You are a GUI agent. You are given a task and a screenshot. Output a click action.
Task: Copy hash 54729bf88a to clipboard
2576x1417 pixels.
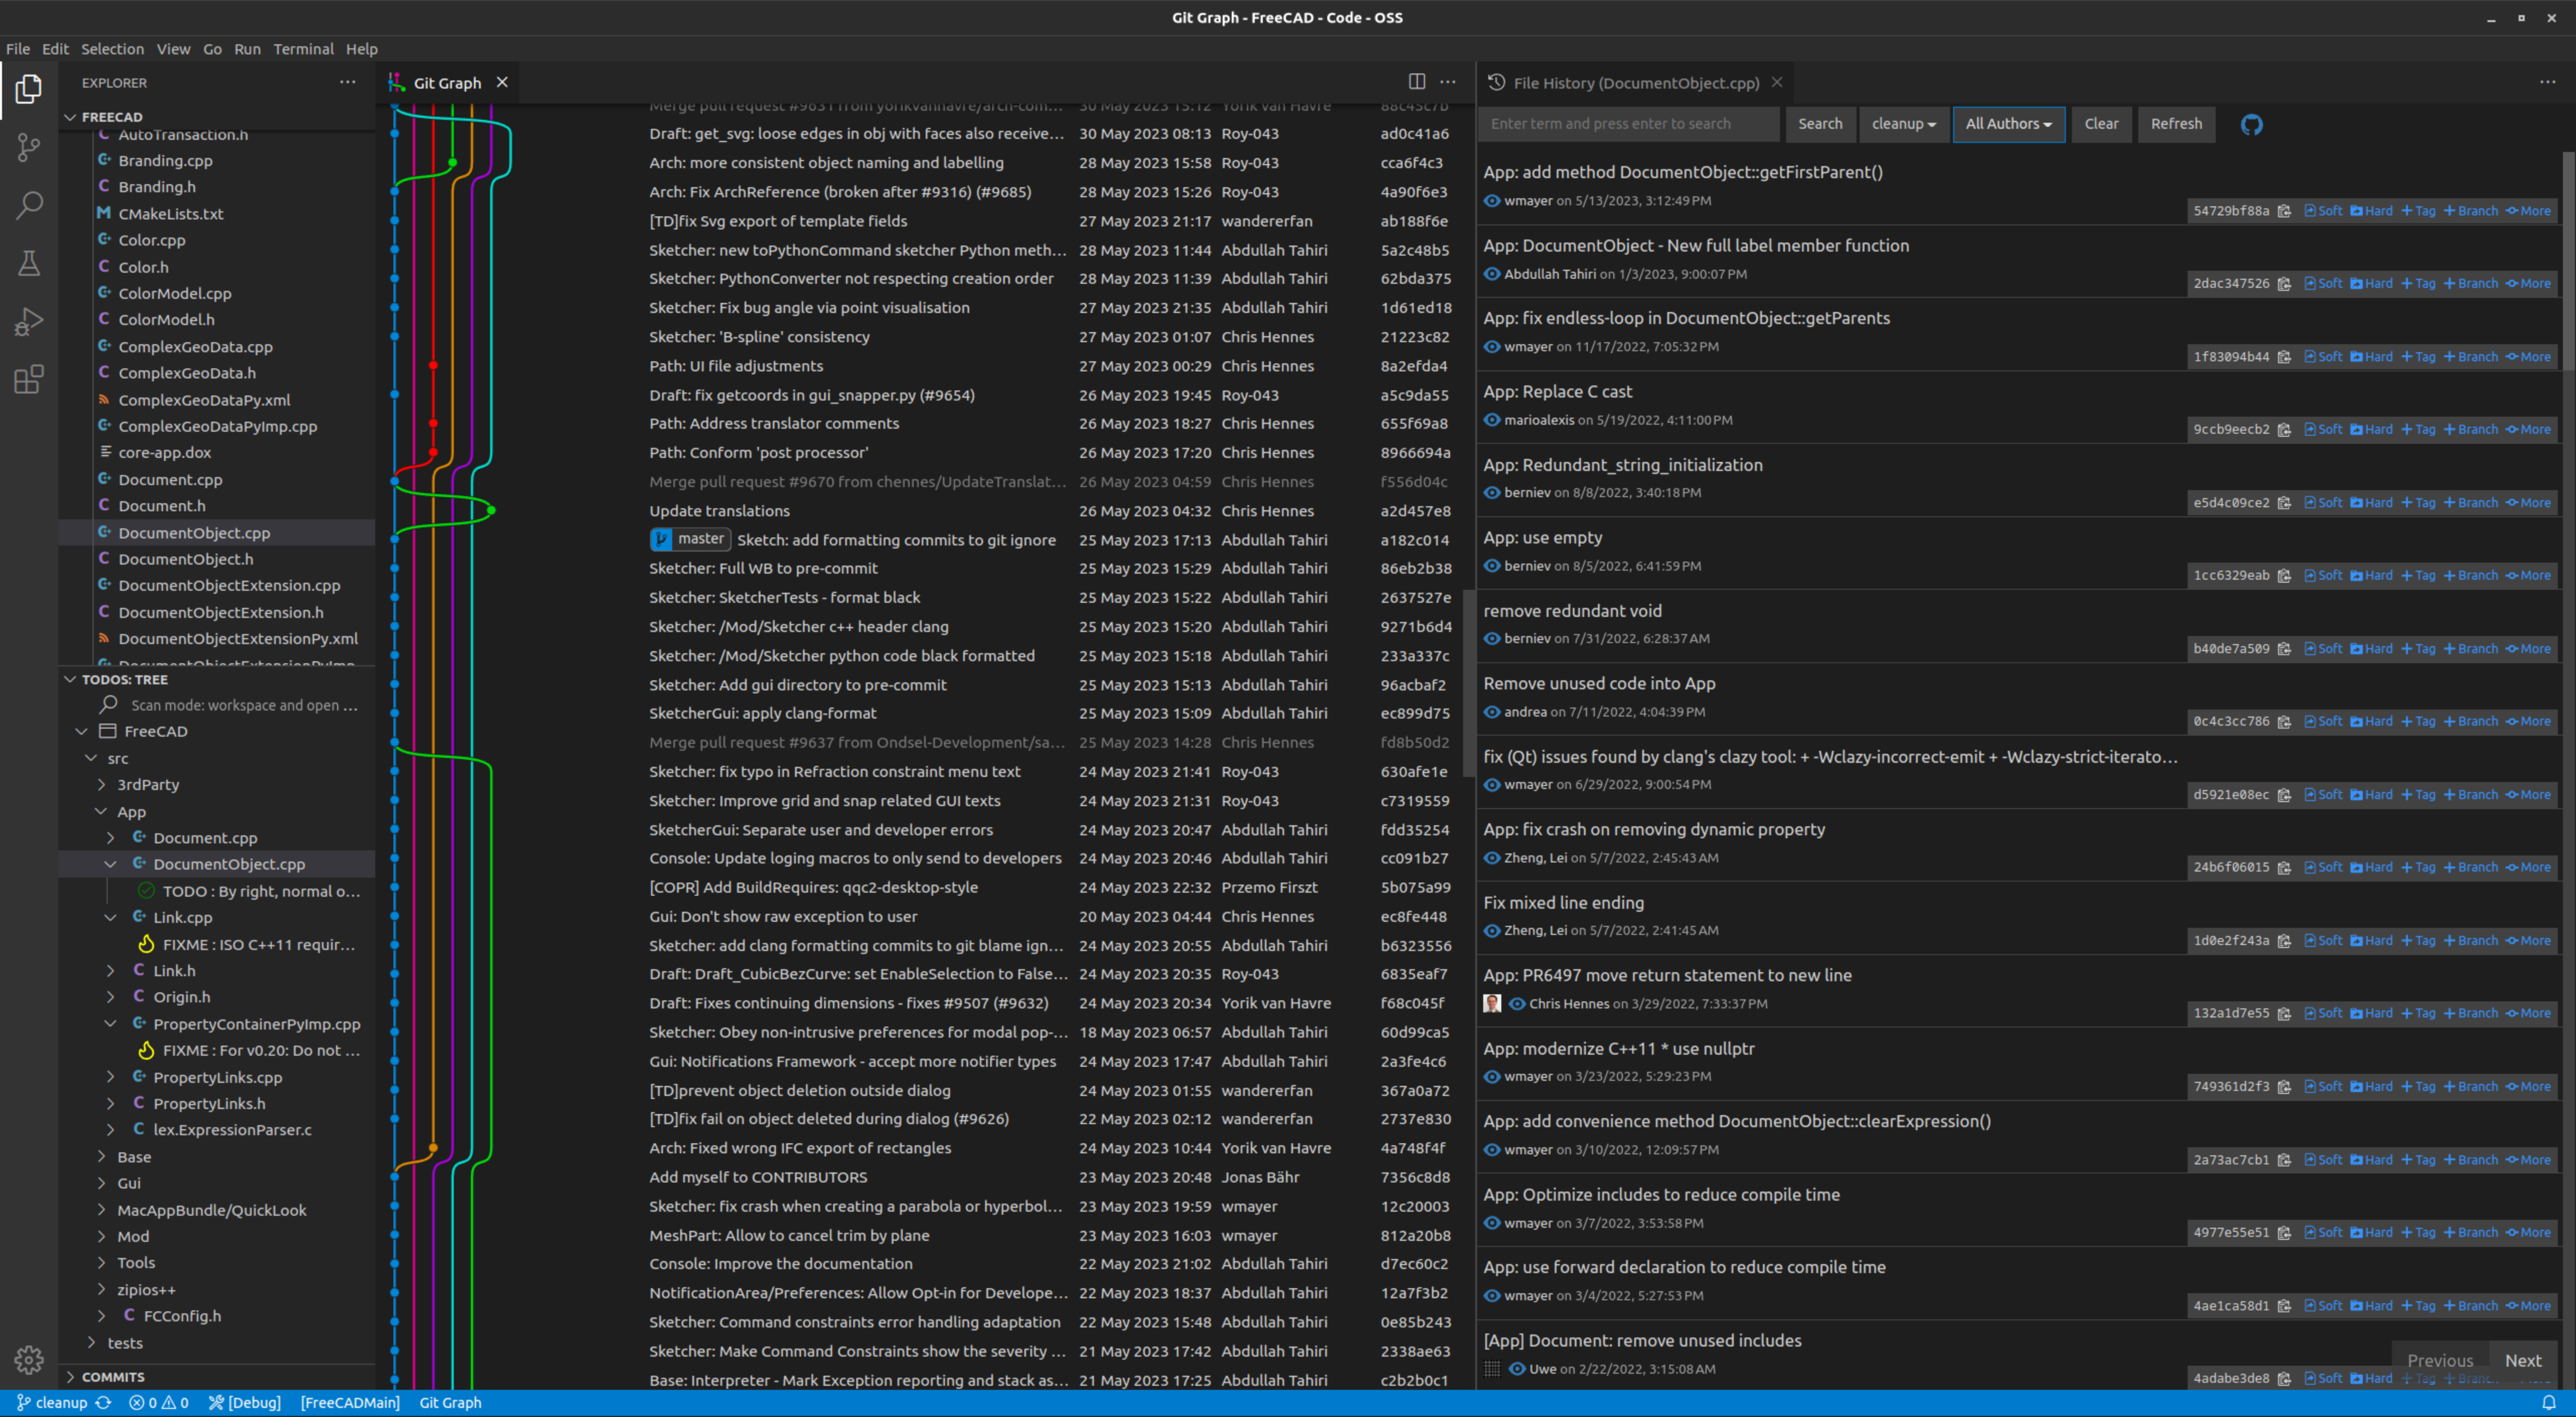pos(2284,211)
